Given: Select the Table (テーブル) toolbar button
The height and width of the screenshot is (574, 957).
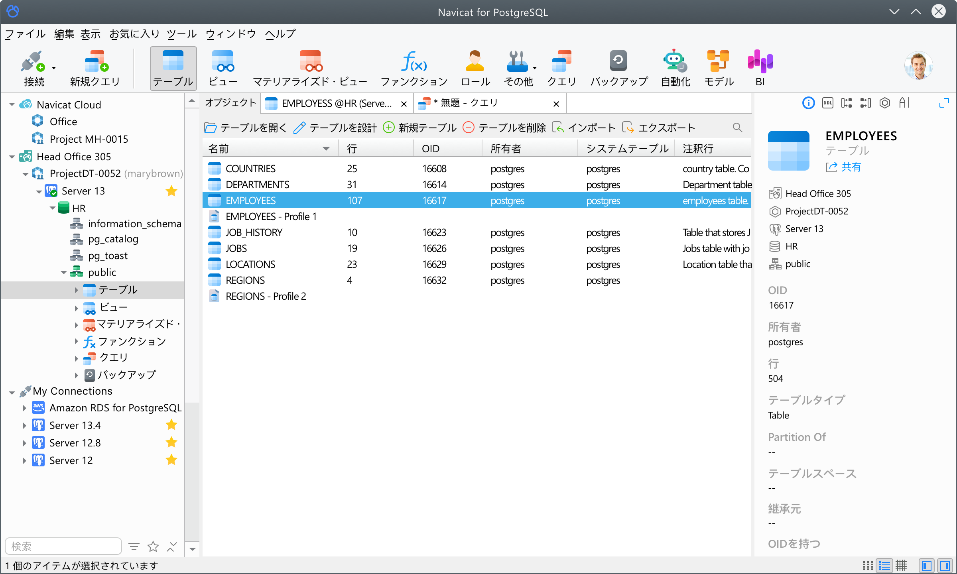Looking at the screenshot, I should [173, 69].
